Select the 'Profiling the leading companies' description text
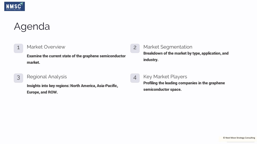Image resolution: width=257 pixels, height=144 pixels. pos(184,86)
